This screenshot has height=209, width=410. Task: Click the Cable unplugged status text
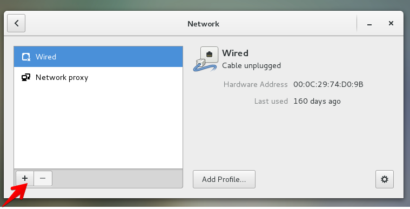tap(251, 65)
